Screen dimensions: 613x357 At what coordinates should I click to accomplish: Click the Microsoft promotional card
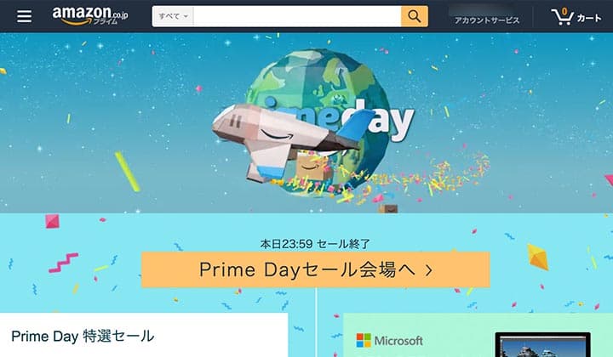pyautogui.click(x=478, y=335)
